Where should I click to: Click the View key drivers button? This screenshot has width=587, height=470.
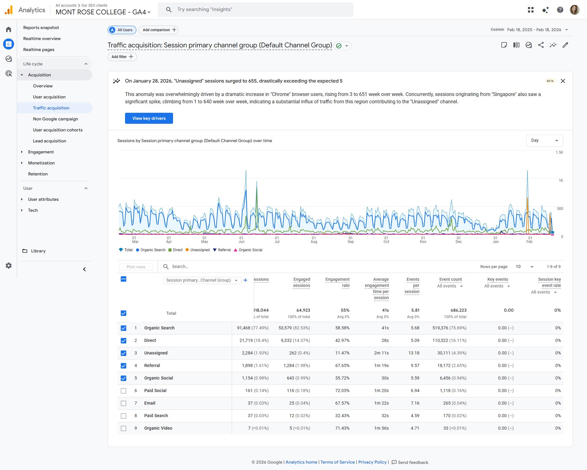click(149, 118)
